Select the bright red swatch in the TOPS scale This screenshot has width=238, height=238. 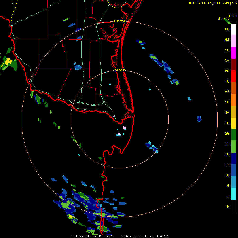(234, 76)
